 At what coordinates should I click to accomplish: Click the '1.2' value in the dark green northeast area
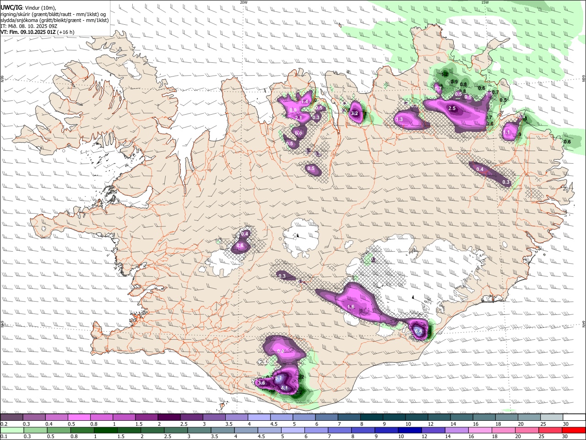click(445, 74)
